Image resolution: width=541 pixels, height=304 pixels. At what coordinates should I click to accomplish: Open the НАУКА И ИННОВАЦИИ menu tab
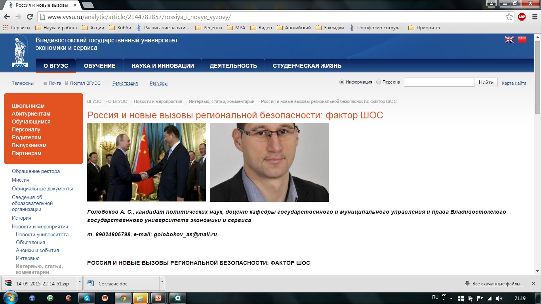[163, 66]
